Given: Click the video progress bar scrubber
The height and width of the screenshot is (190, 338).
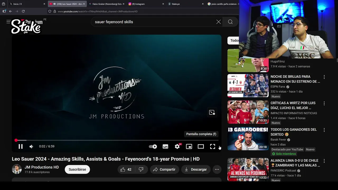Looking at the screenshot, I should click(16, 140).
